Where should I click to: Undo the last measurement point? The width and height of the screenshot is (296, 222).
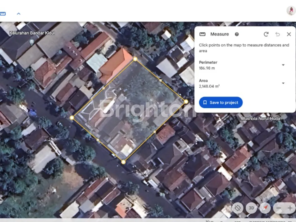point(277,34)
